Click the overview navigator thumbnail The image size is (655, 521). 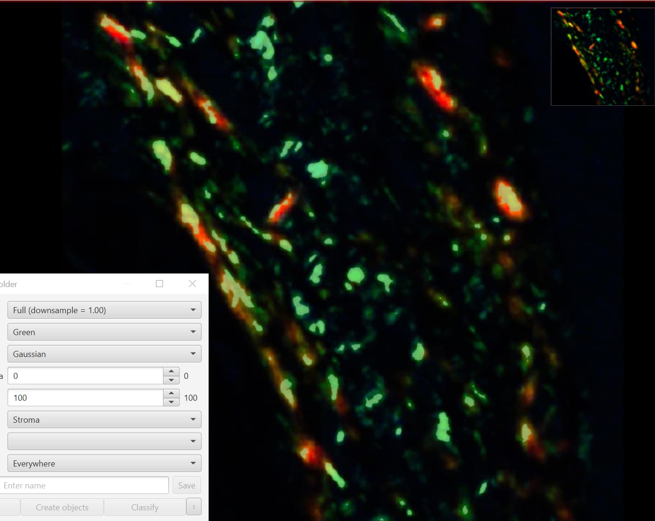[x=602, y=56]
